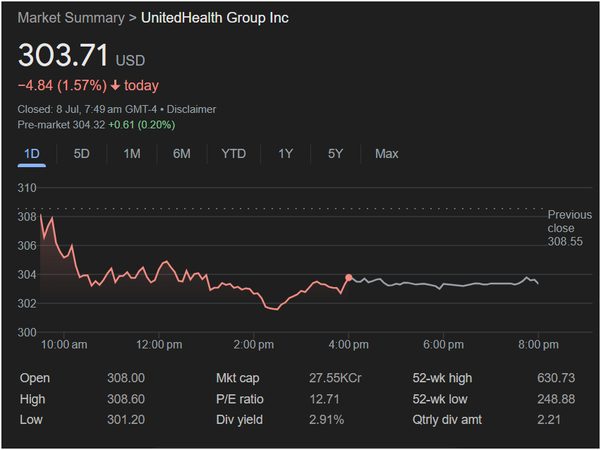Screen dimensions: 601x450
Task: Open the Disclaimer link
Action: [x=191, y=109]
